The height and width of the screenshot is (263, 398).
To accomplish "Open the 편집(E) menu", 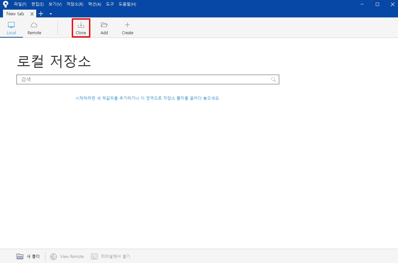I will [x=38, y=4].
